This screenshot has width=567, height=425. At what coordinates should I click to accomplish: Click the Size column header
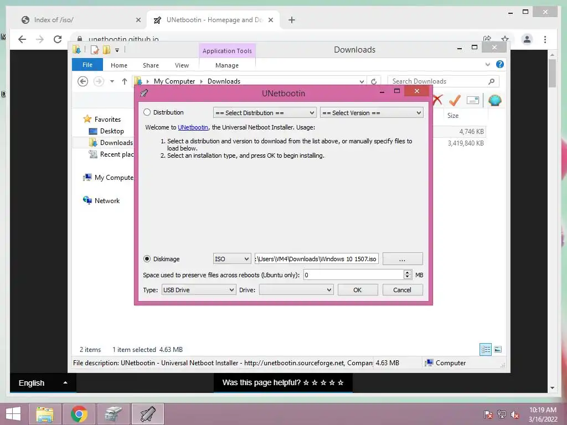[453, 116]
